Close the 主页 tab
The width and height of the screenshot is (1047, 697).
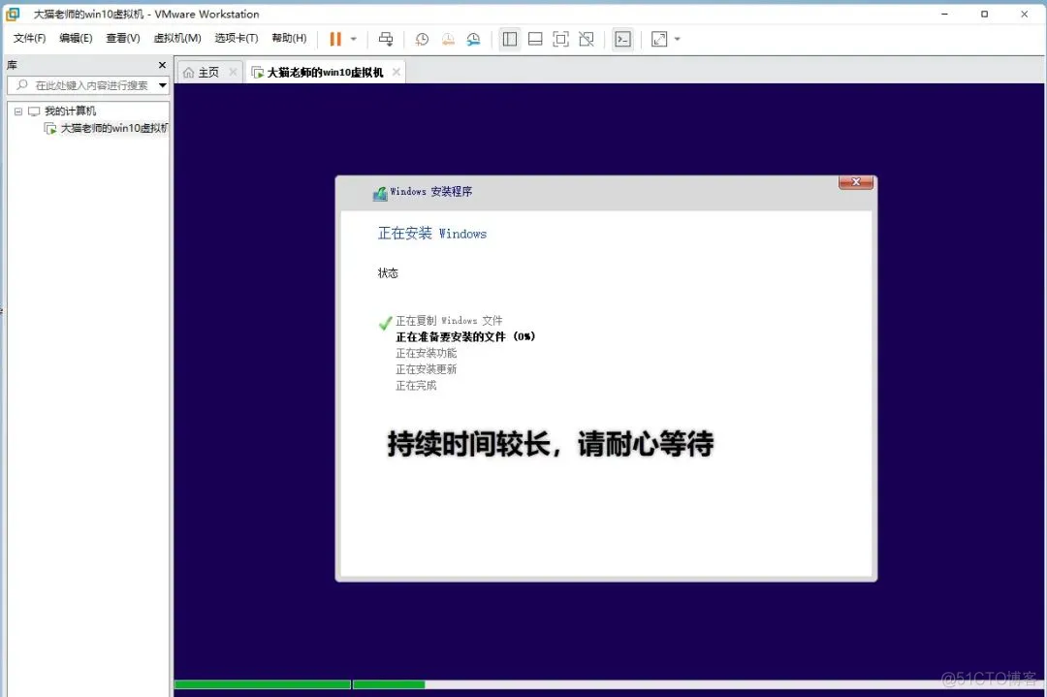233,72
